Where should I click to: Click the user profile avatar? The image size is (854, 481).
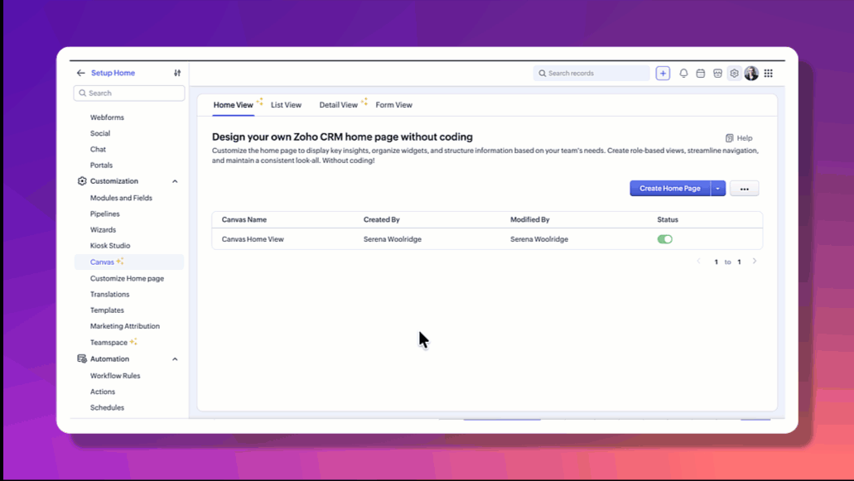751,73
